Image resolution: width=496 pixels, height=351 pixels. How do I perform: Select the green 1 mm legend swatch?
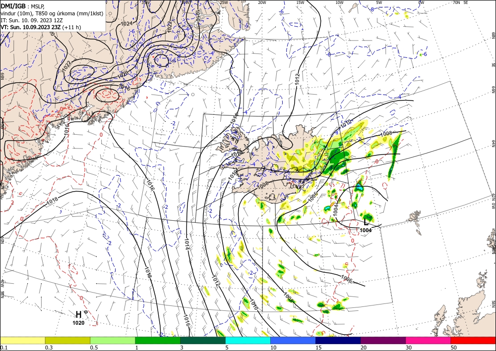(x=158, y=340)
